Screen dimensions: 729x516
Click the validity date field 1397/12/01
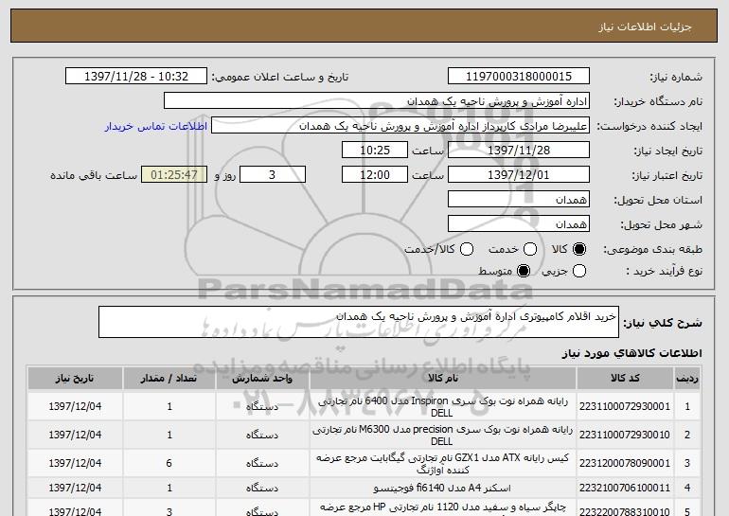[519, 175]
